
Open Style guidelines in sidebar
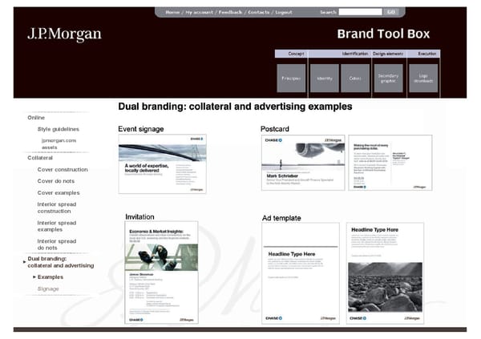tap(59, 129)
